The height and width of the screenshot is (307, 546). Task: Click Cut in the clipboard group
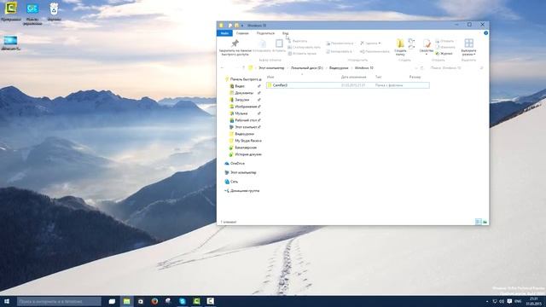point(298,41)
